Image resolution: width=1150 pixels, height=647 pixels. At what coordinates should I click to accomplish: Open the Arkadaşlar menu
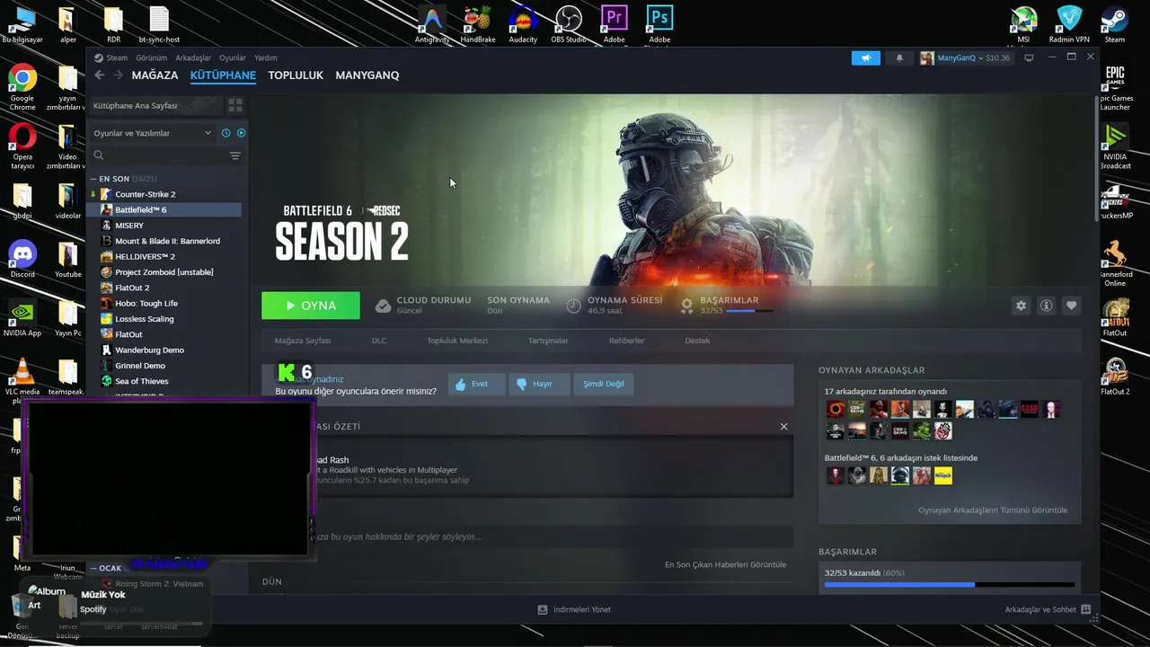(193, 58)
